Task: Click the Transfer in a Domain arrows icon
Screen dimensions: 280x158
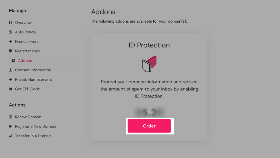Action: 10,136
